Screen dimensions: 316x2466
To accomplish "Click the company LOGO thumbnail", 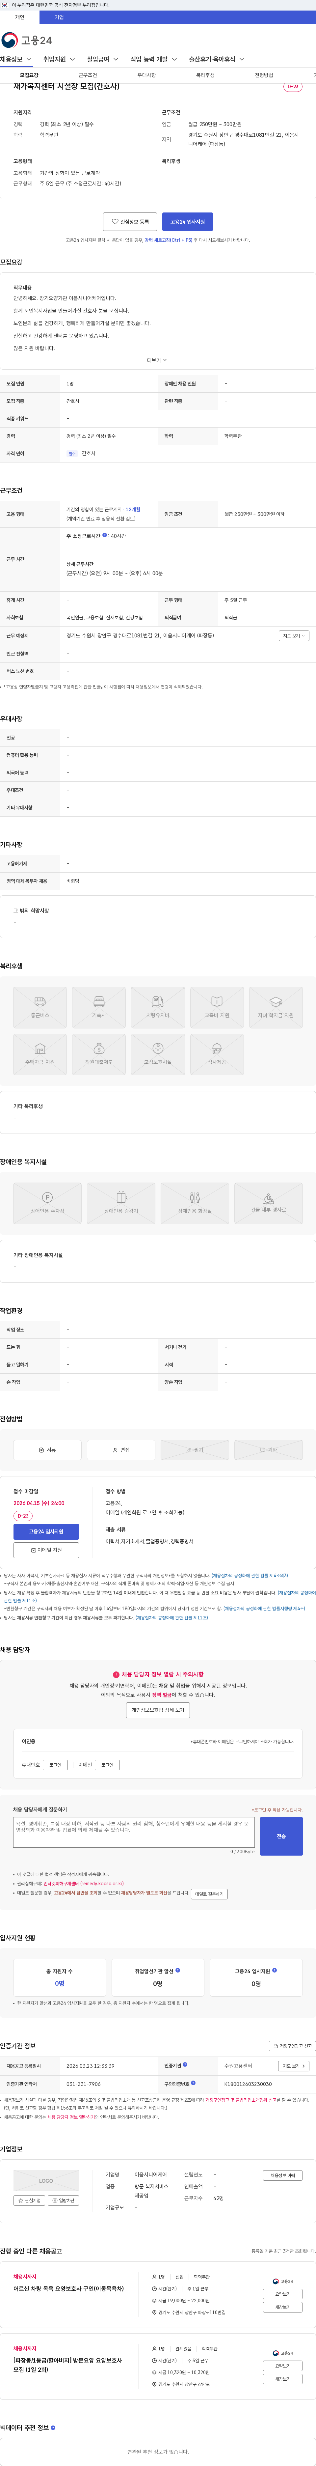I will click(46, 2181).
